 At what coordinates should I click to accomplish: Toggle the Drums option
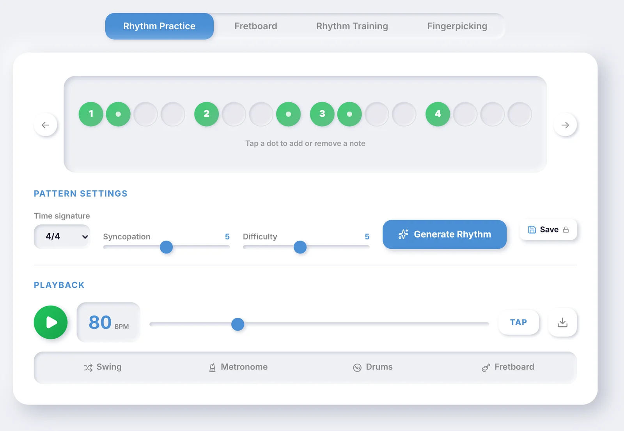point(372,367)
